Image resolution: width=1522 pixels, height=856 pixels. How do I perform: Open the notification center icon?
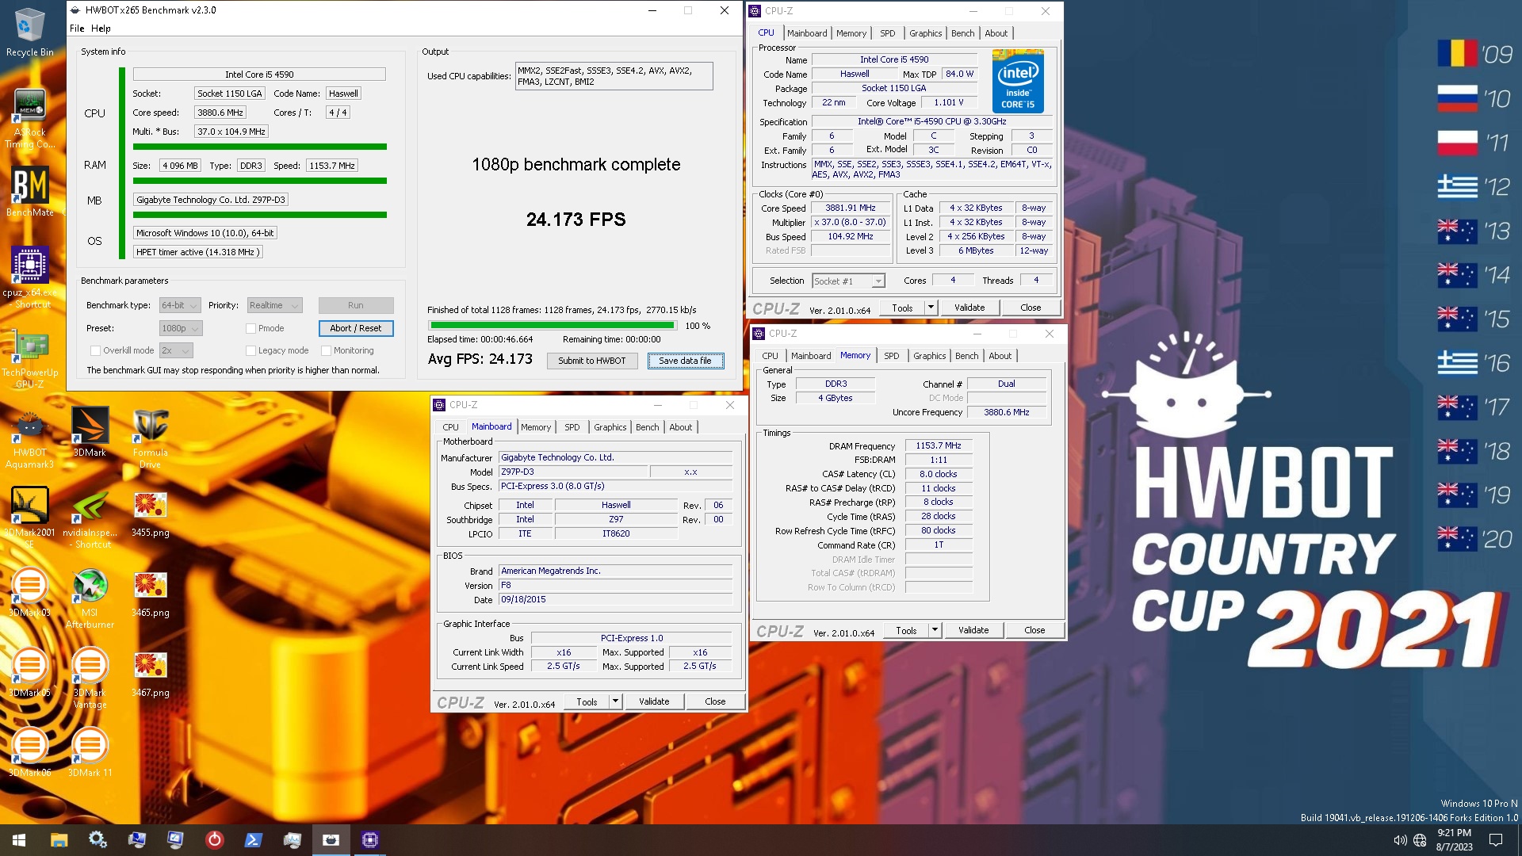(1496, 840)
